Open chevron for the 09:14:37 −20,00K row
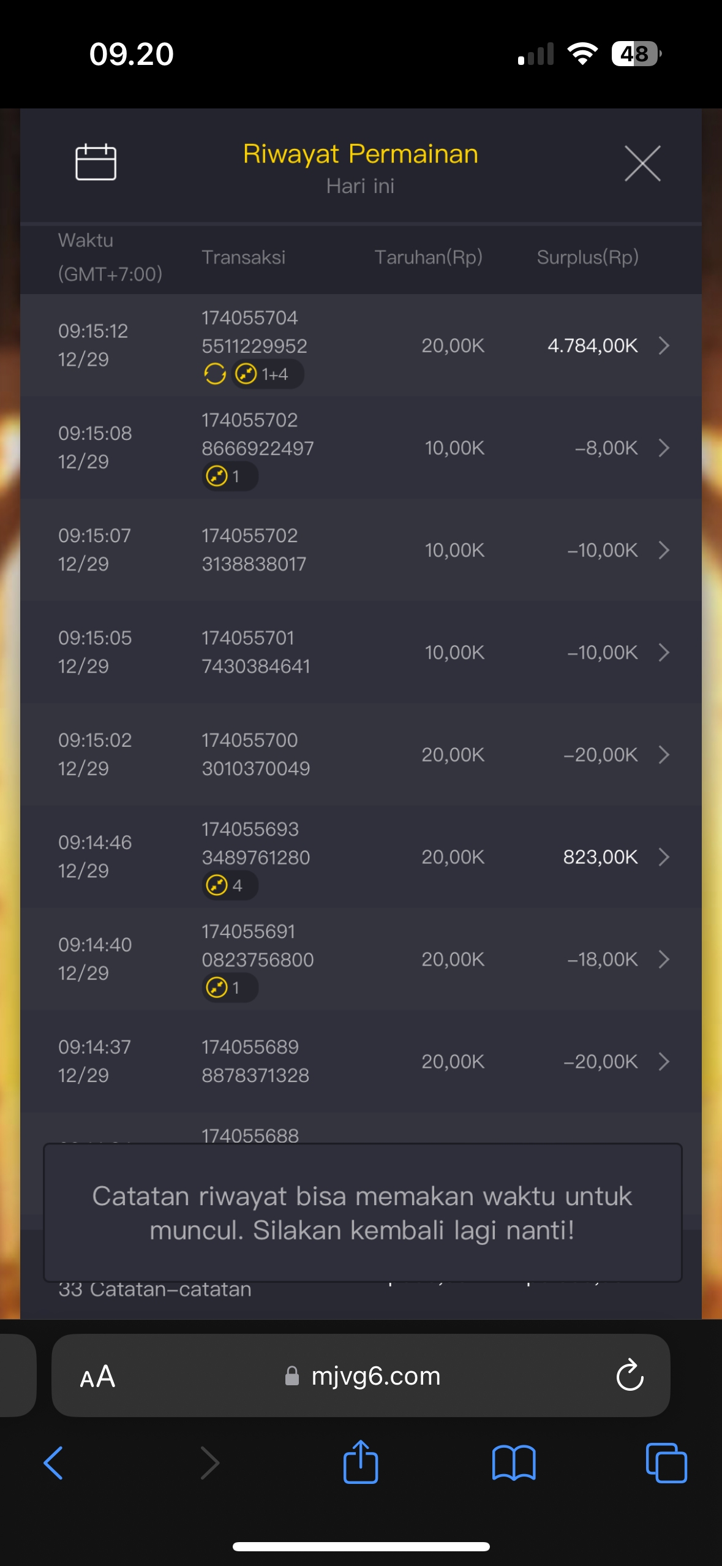The image size is (722, 1566). (x=664, y=1061)
